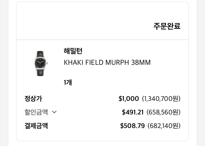Screen dimensions: 205x146
Task: Select the 658,560원 converted discount value
Action: 163,112
